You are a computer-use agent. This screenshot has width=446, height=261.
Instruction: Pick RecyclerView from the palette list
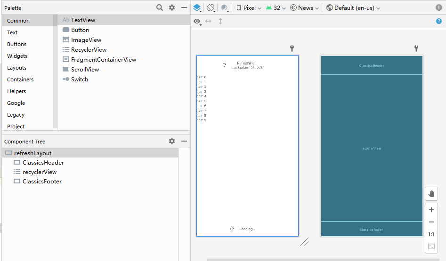89,49
